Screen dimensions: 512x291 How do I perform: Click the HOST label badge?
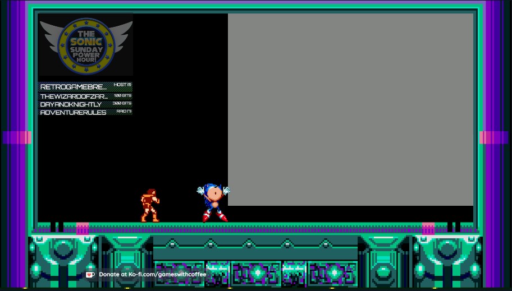tap(122, 85)
